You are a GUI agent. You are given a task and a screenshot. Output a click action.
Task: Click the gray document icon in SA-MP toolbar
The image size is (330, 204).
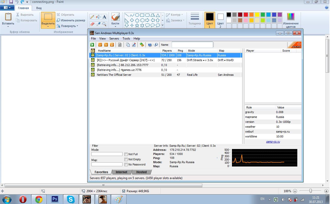pos(120,45)
